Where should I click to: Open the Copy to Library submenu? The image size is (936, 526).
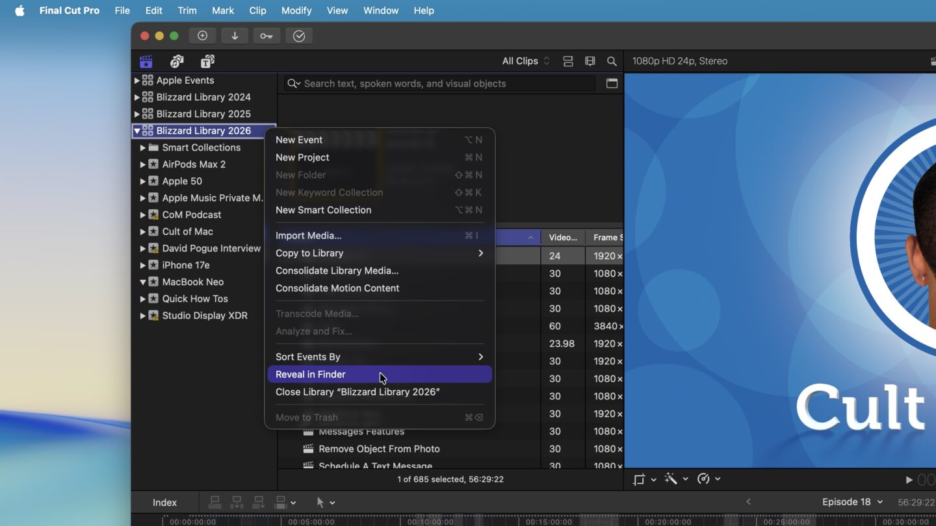tap(380, 253)
